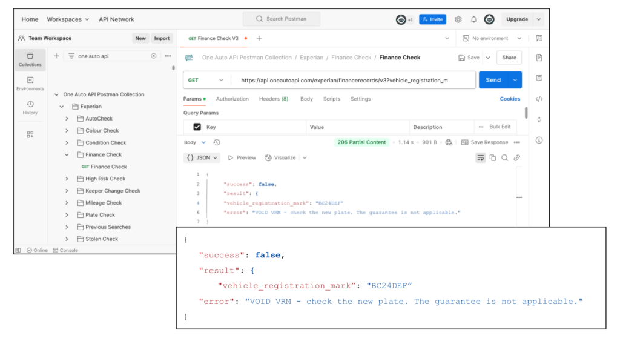The height and width of the screenshot is (344, 620).
Task: Switch to the Settings tab
Action: 361,99
